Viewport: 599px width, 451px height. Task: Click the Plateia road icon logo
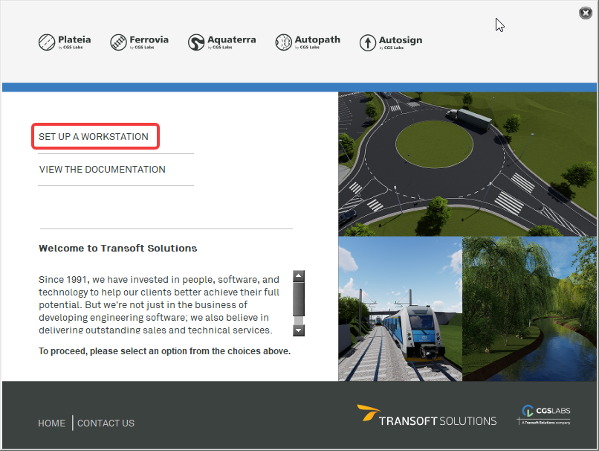47,42
